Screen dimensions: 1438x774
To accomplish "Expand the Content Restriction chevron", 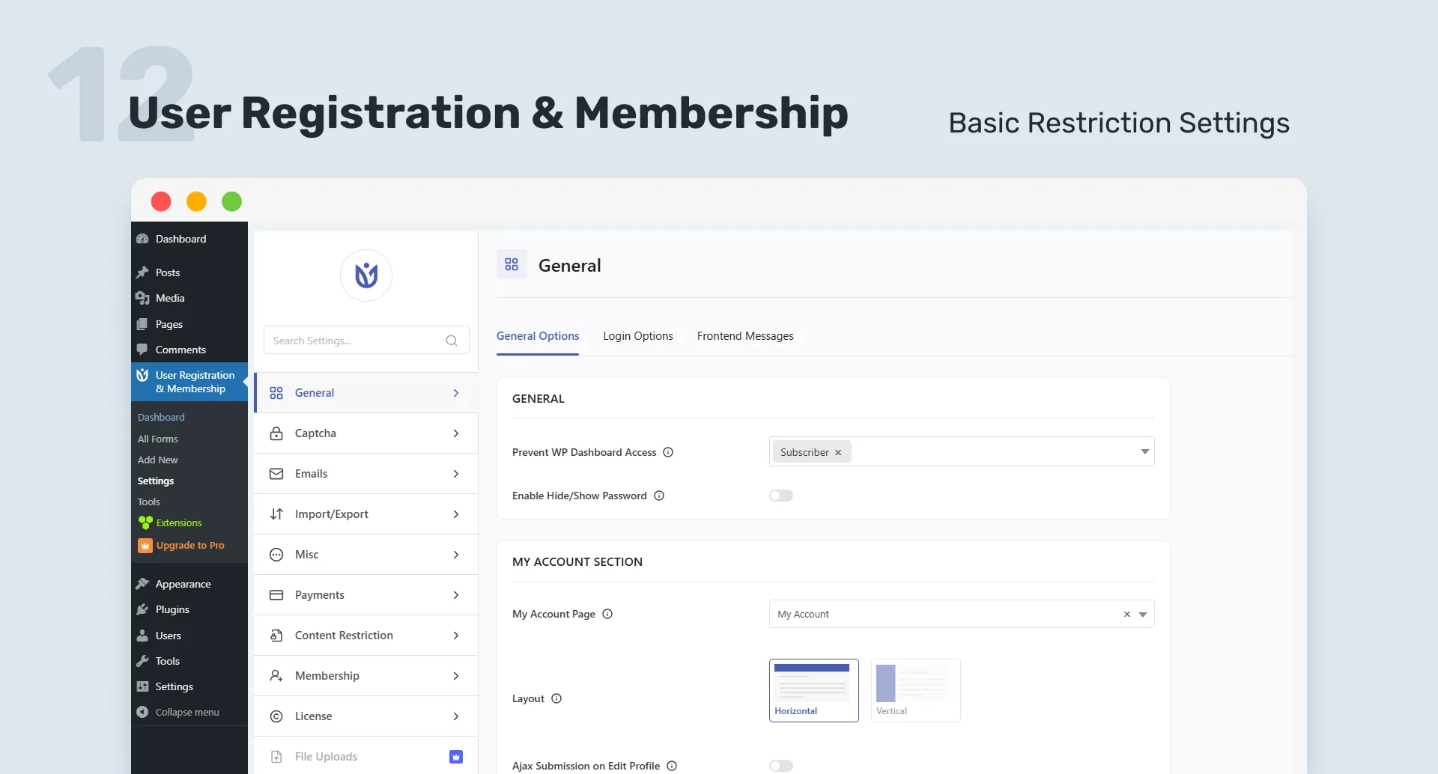I will [456, 636].
